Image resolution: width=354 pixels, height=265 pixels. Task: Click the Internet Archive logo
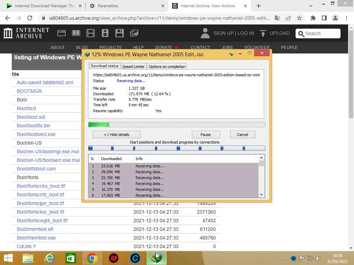(x=26, y=33)
